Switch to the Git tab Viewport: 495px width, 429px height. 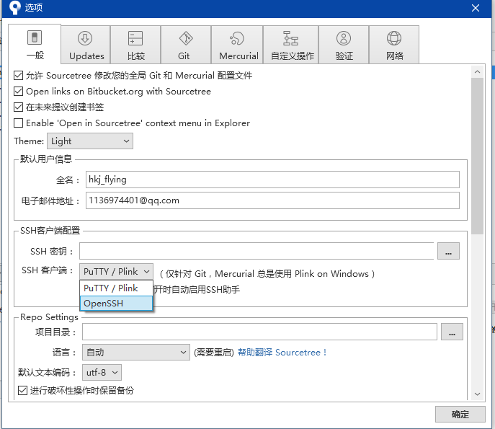tap(186, 45)
